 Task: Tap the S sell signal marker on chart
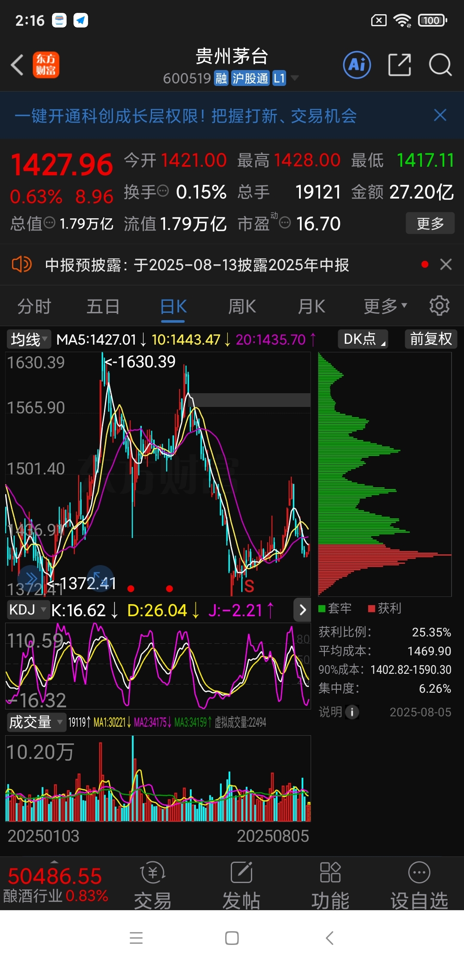pos(249,586)
